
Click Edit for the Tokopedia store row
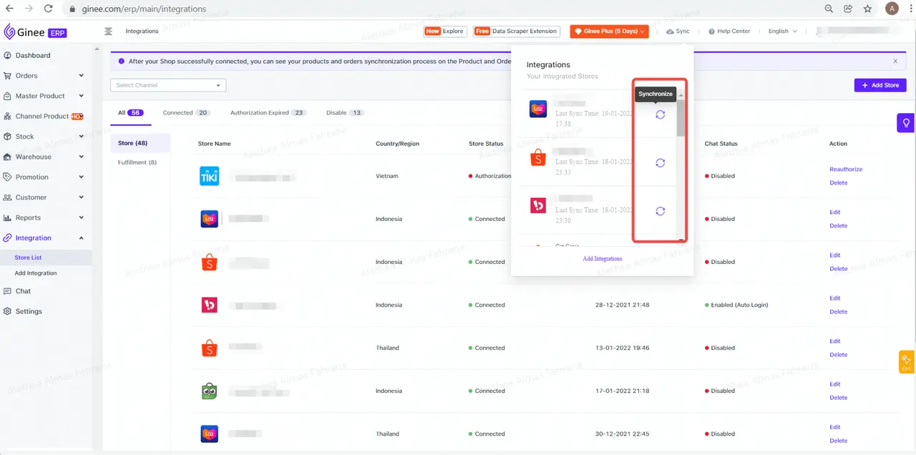834,384
